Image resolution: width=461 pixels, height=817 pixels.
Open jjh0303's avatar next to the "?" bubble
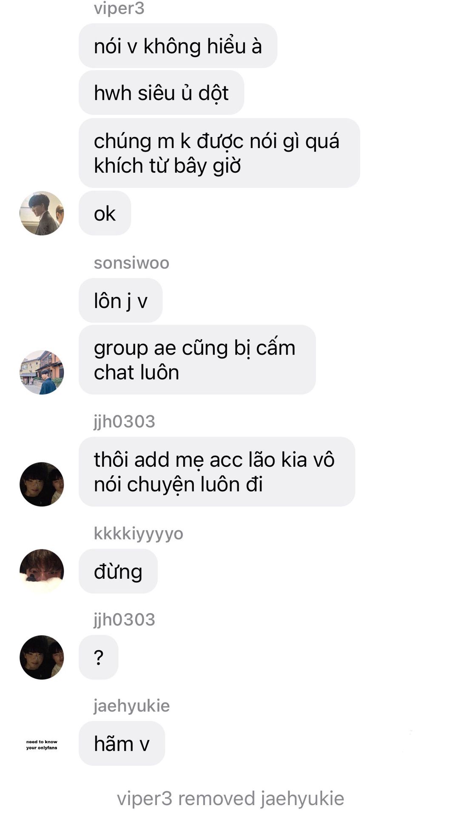point(42,657)
